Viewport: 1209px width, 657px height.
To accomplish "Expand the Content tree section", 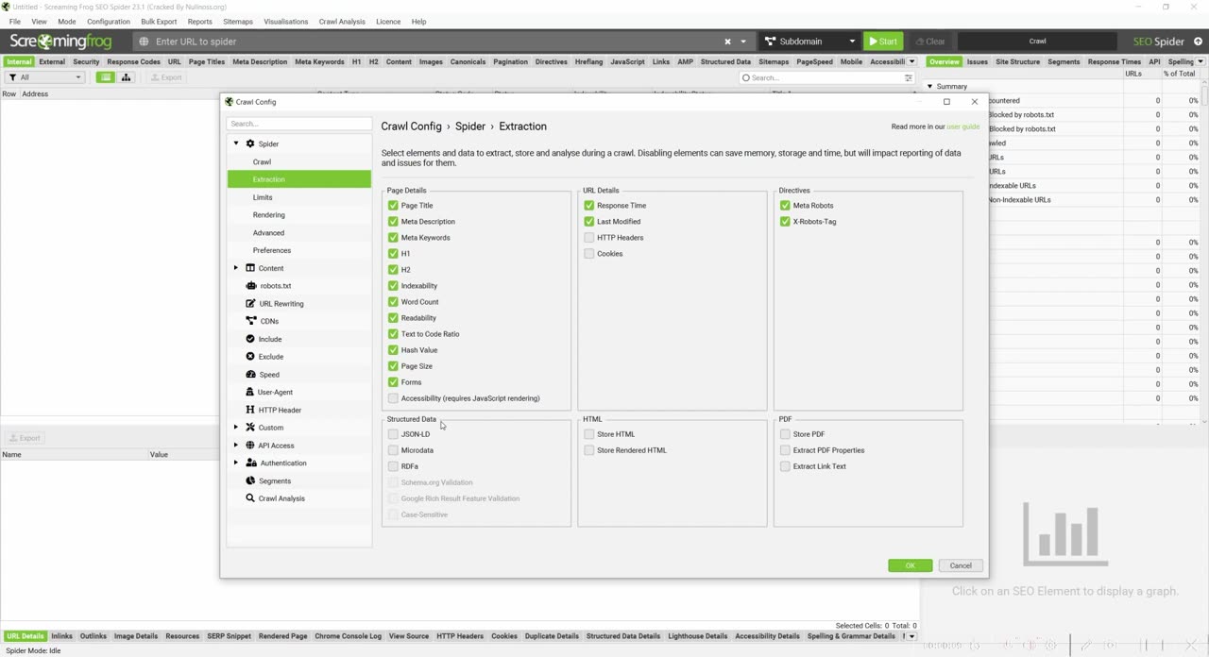I will (x=236, y=268).
